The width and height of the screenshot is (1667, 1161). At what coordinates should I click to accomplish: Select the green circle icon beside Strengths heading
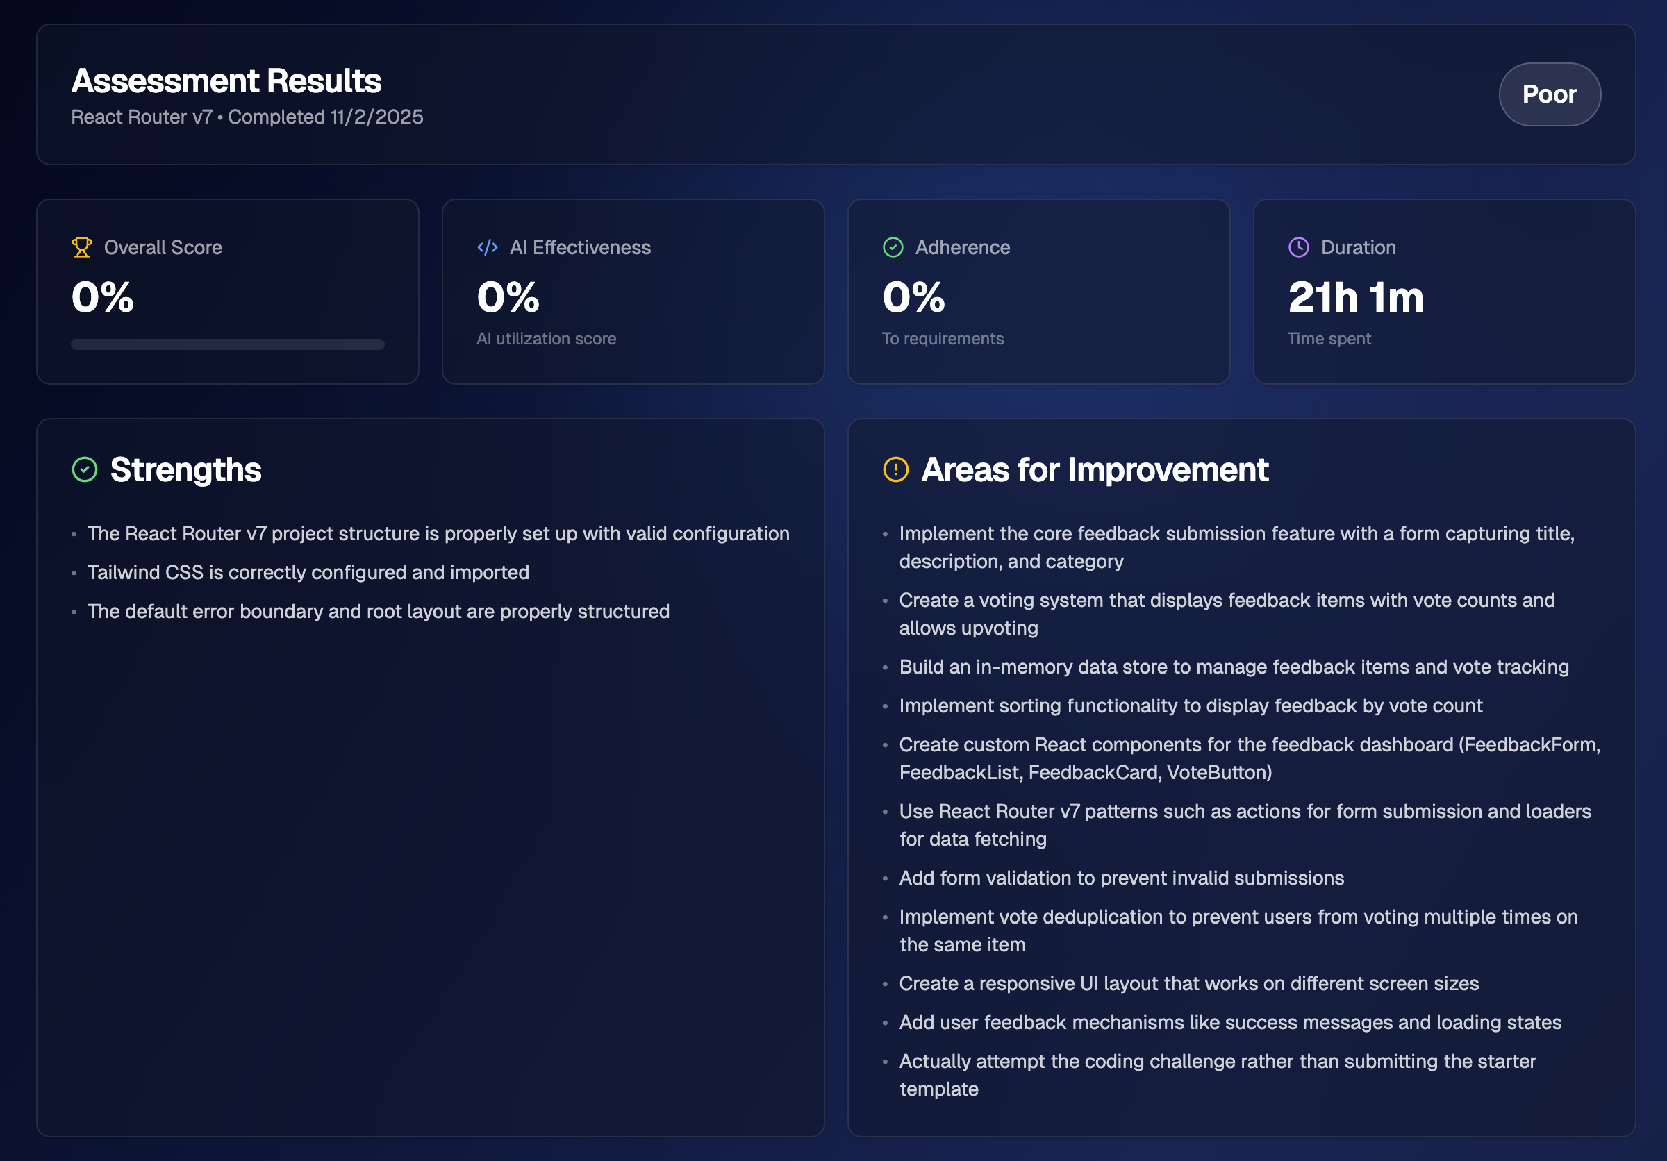click(85, 469)
